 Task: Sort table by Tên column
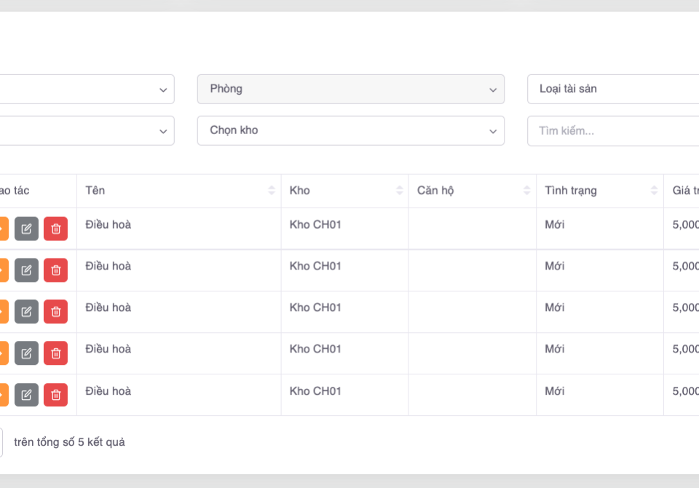272,191
